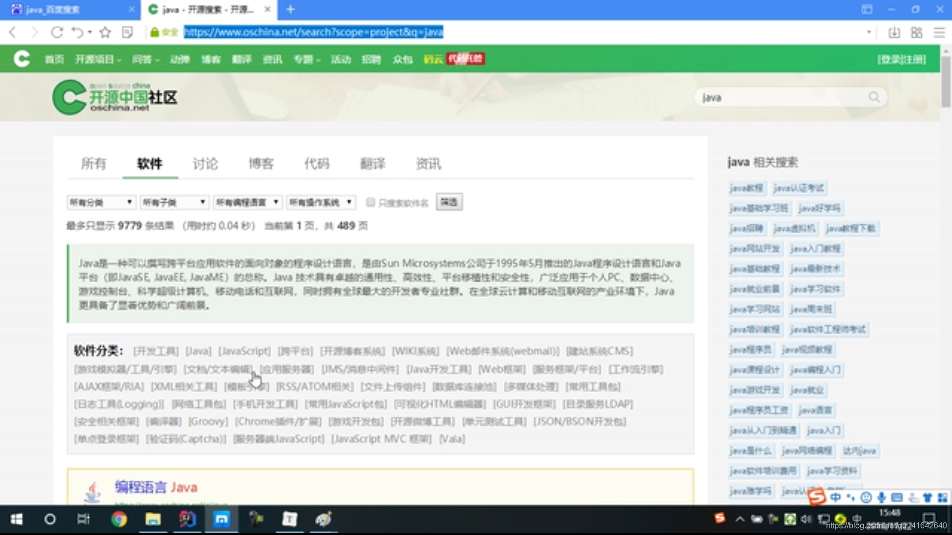952x535 pixels.
Task: Go back with the browser back arrow
Action: coord(13,32)
